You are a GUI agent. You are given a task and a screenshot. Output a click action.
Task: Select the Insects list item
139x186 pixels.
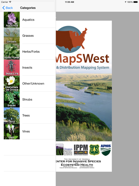click(x=30, y=67)
